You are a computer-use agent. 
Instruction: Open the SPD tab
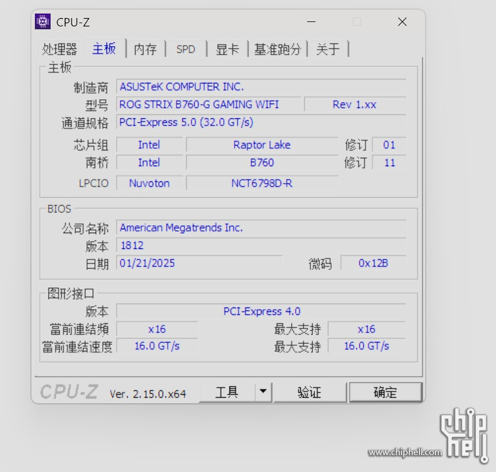(x=186, y=49)
